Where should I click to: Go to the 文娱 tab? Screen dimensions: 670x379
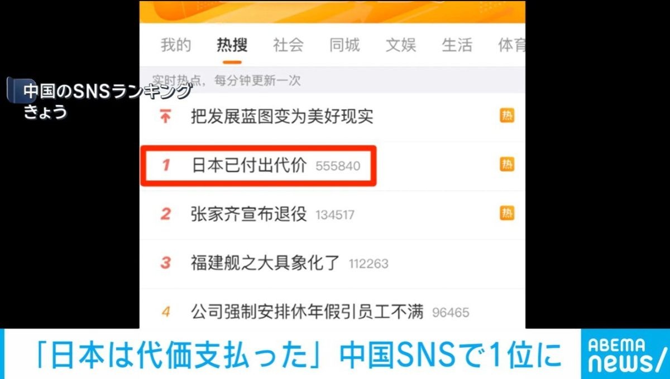401,45
